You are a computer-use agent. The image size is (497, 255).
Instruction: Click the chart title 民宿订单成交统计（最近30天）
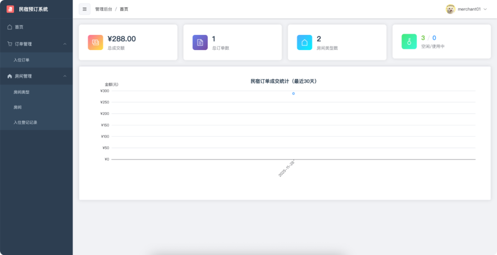pos(284,81)
